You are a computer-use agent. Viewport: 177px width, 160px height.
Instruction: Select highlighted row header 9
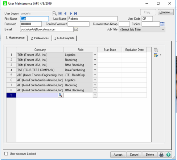coord(11,95)
